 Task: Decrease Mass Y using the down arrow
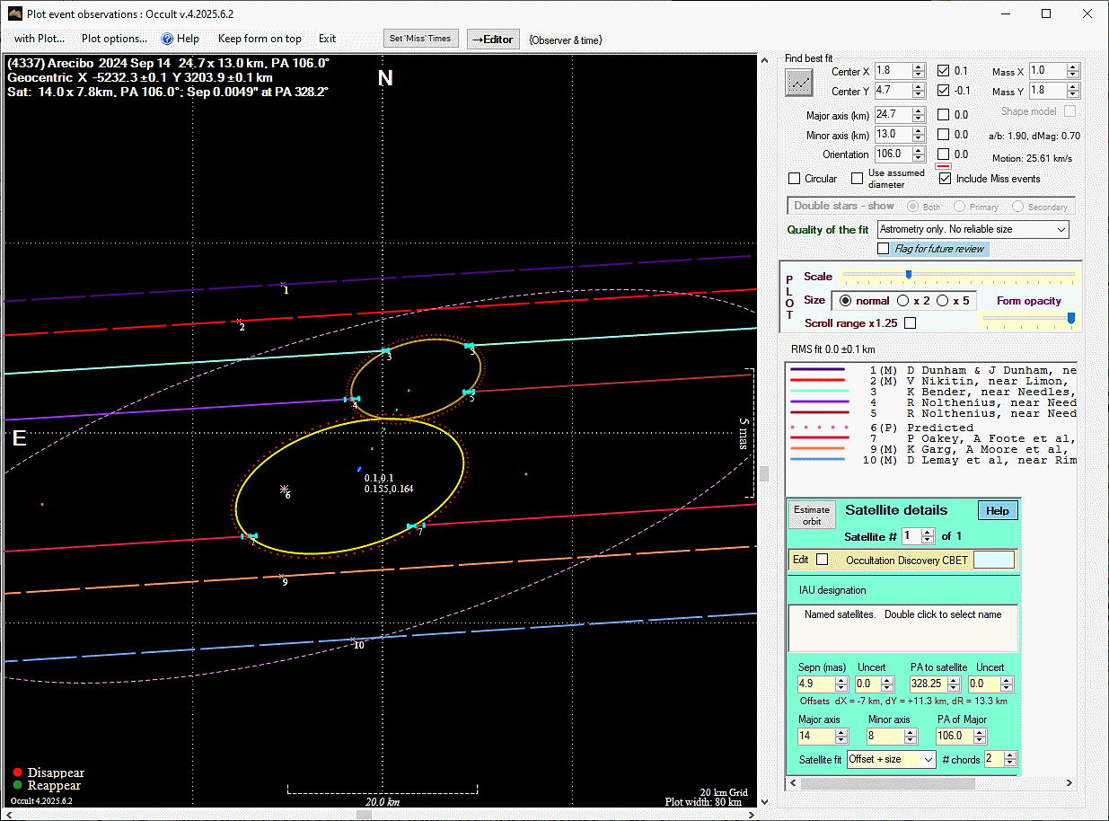[x=1073, y=94]
